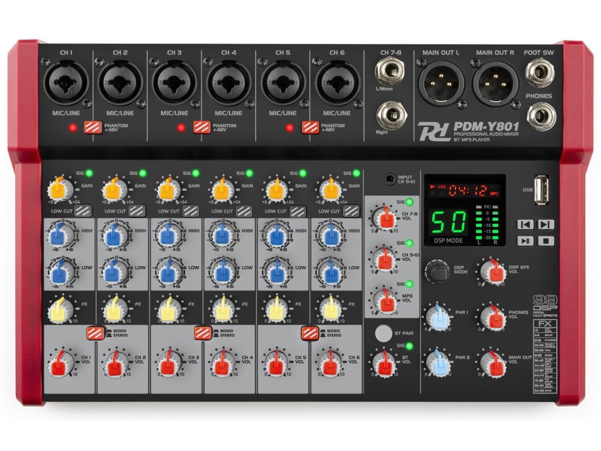
Task: Click the PAR 2 knob
Action: pyautogui.click(x=438, y=362)
